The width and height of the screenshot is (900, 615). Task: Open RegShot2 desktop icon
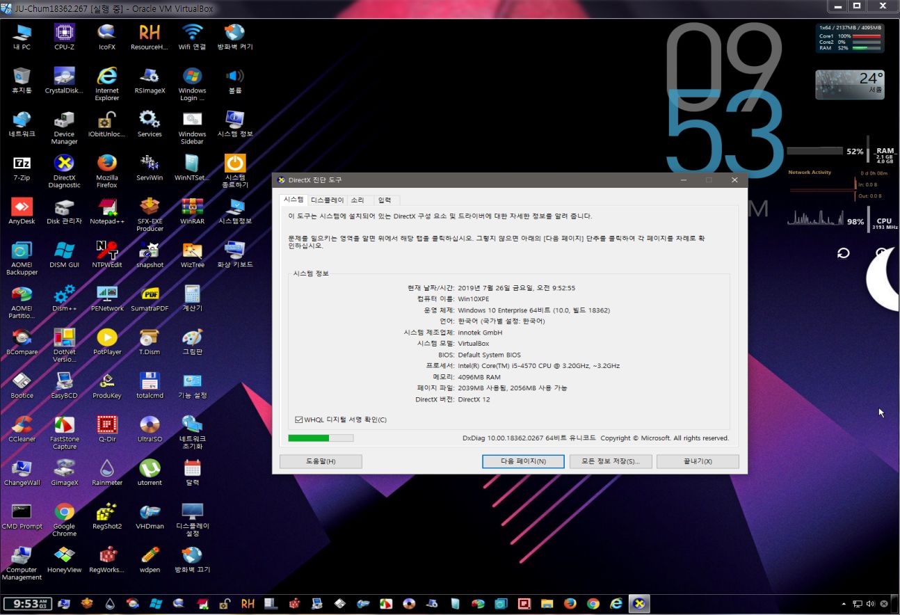107,516
